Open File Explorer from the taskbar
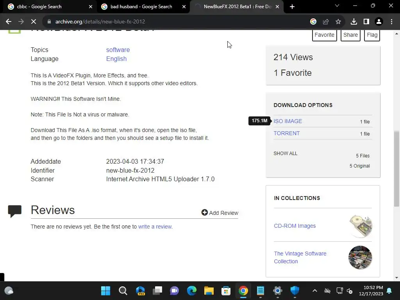This screenshot has height=300, width=400. coord(209,291)
